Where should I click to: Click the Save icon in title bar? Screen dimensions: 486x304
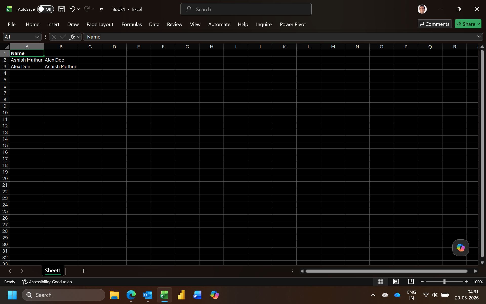pos(62,9)
